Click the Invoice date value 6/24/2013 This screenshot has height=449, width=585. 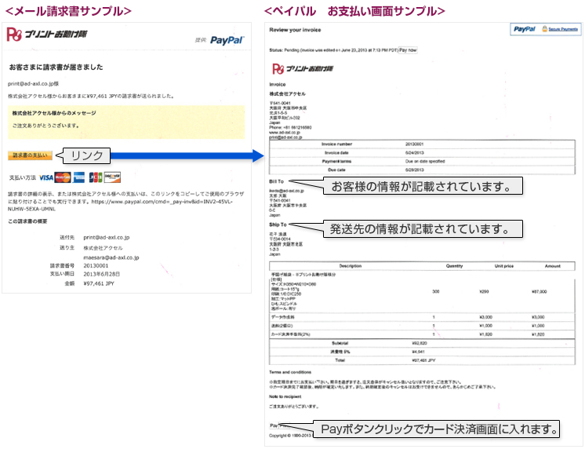click(415, 153)
